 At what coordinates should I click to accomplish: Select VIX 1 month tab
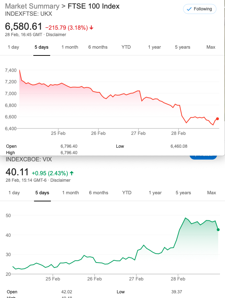(x=71, y=193)
